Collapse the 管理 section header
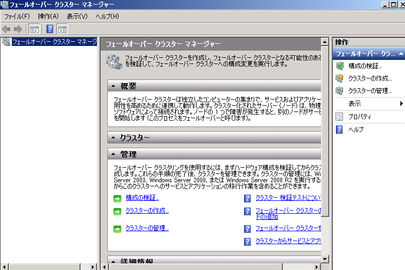The height and width of the screenshot is (270, 405). pyautogui.click(x=113, y=154)
